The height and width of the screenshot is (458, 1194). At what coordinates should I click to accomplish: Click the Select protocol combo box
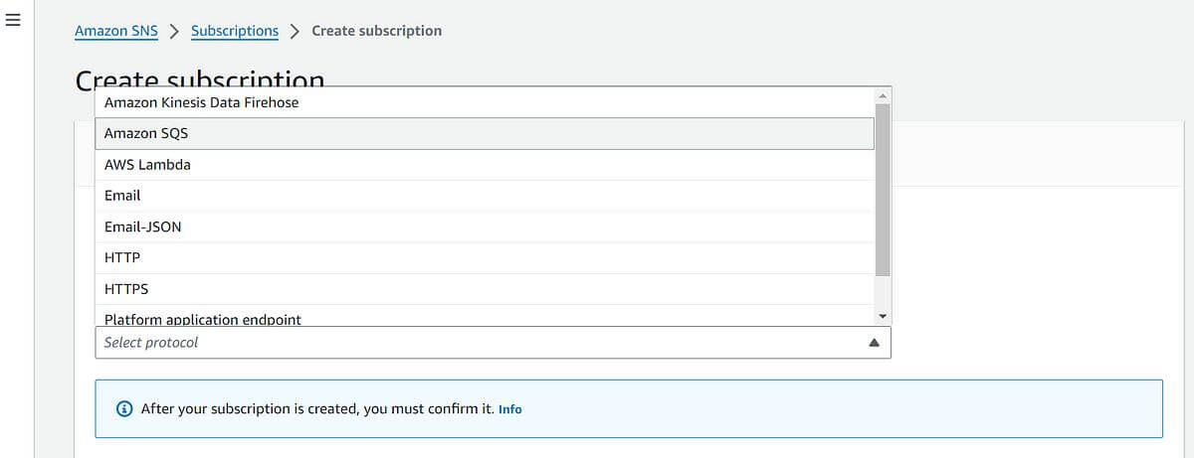coord(493,342)
